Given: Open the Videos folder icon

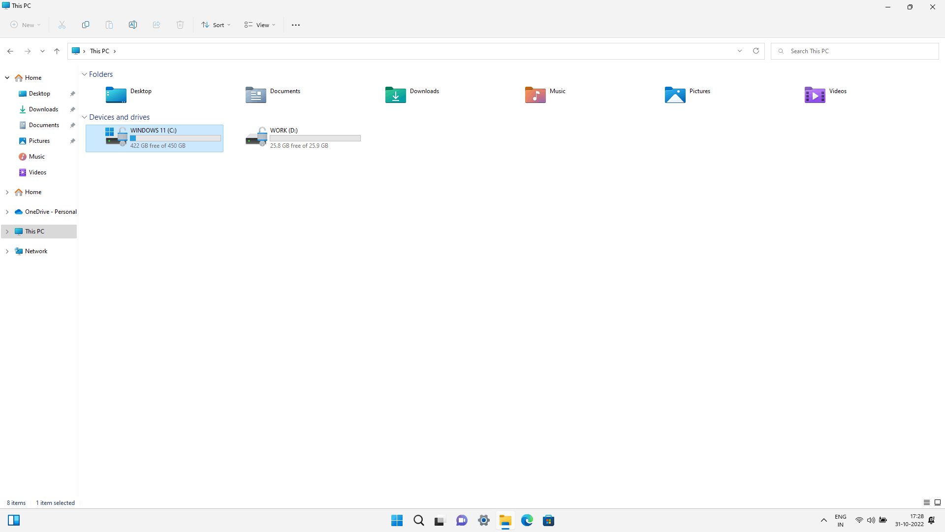Looking at the screenshot, I should [815, 95].
